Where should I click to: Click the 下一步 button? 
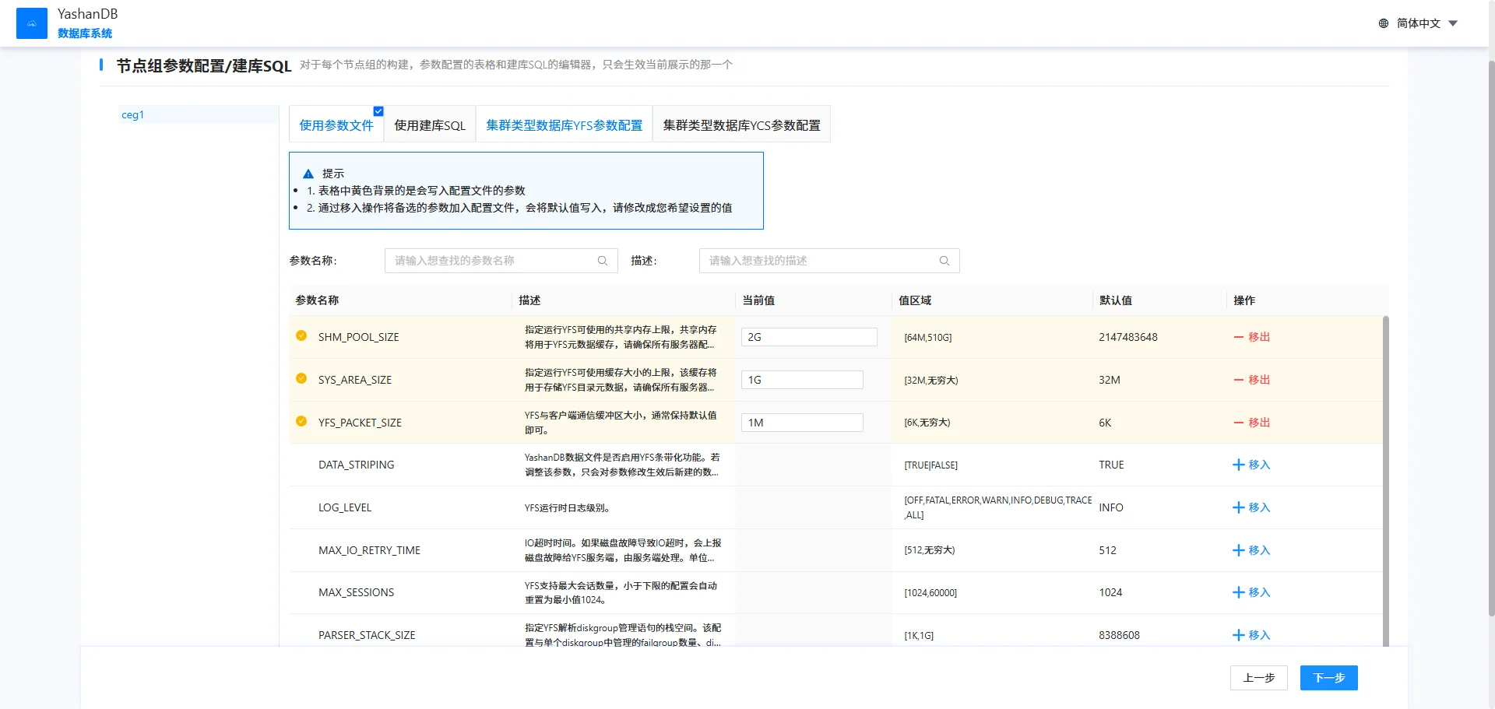[1328, 678]
